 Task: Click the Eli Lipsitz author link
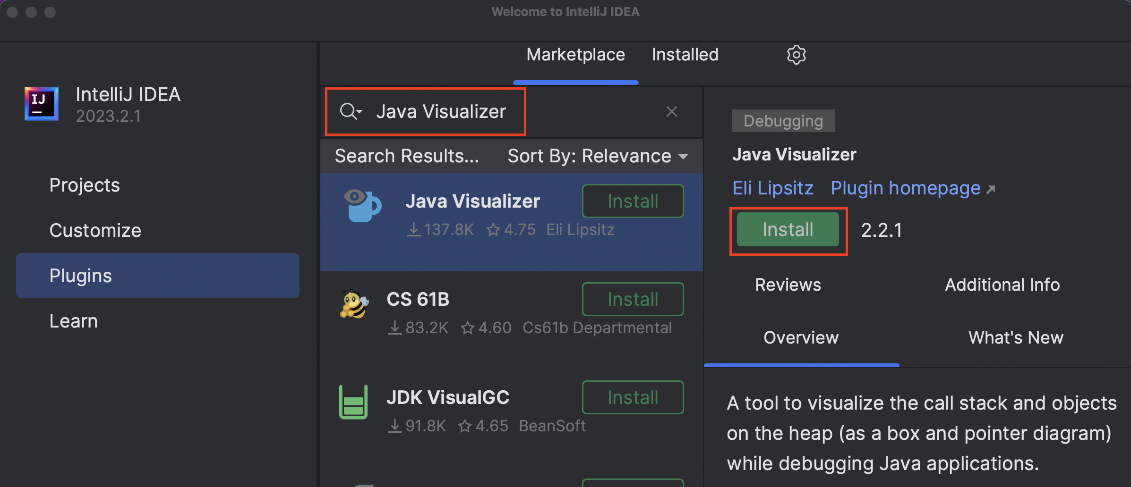coord(772,187)
